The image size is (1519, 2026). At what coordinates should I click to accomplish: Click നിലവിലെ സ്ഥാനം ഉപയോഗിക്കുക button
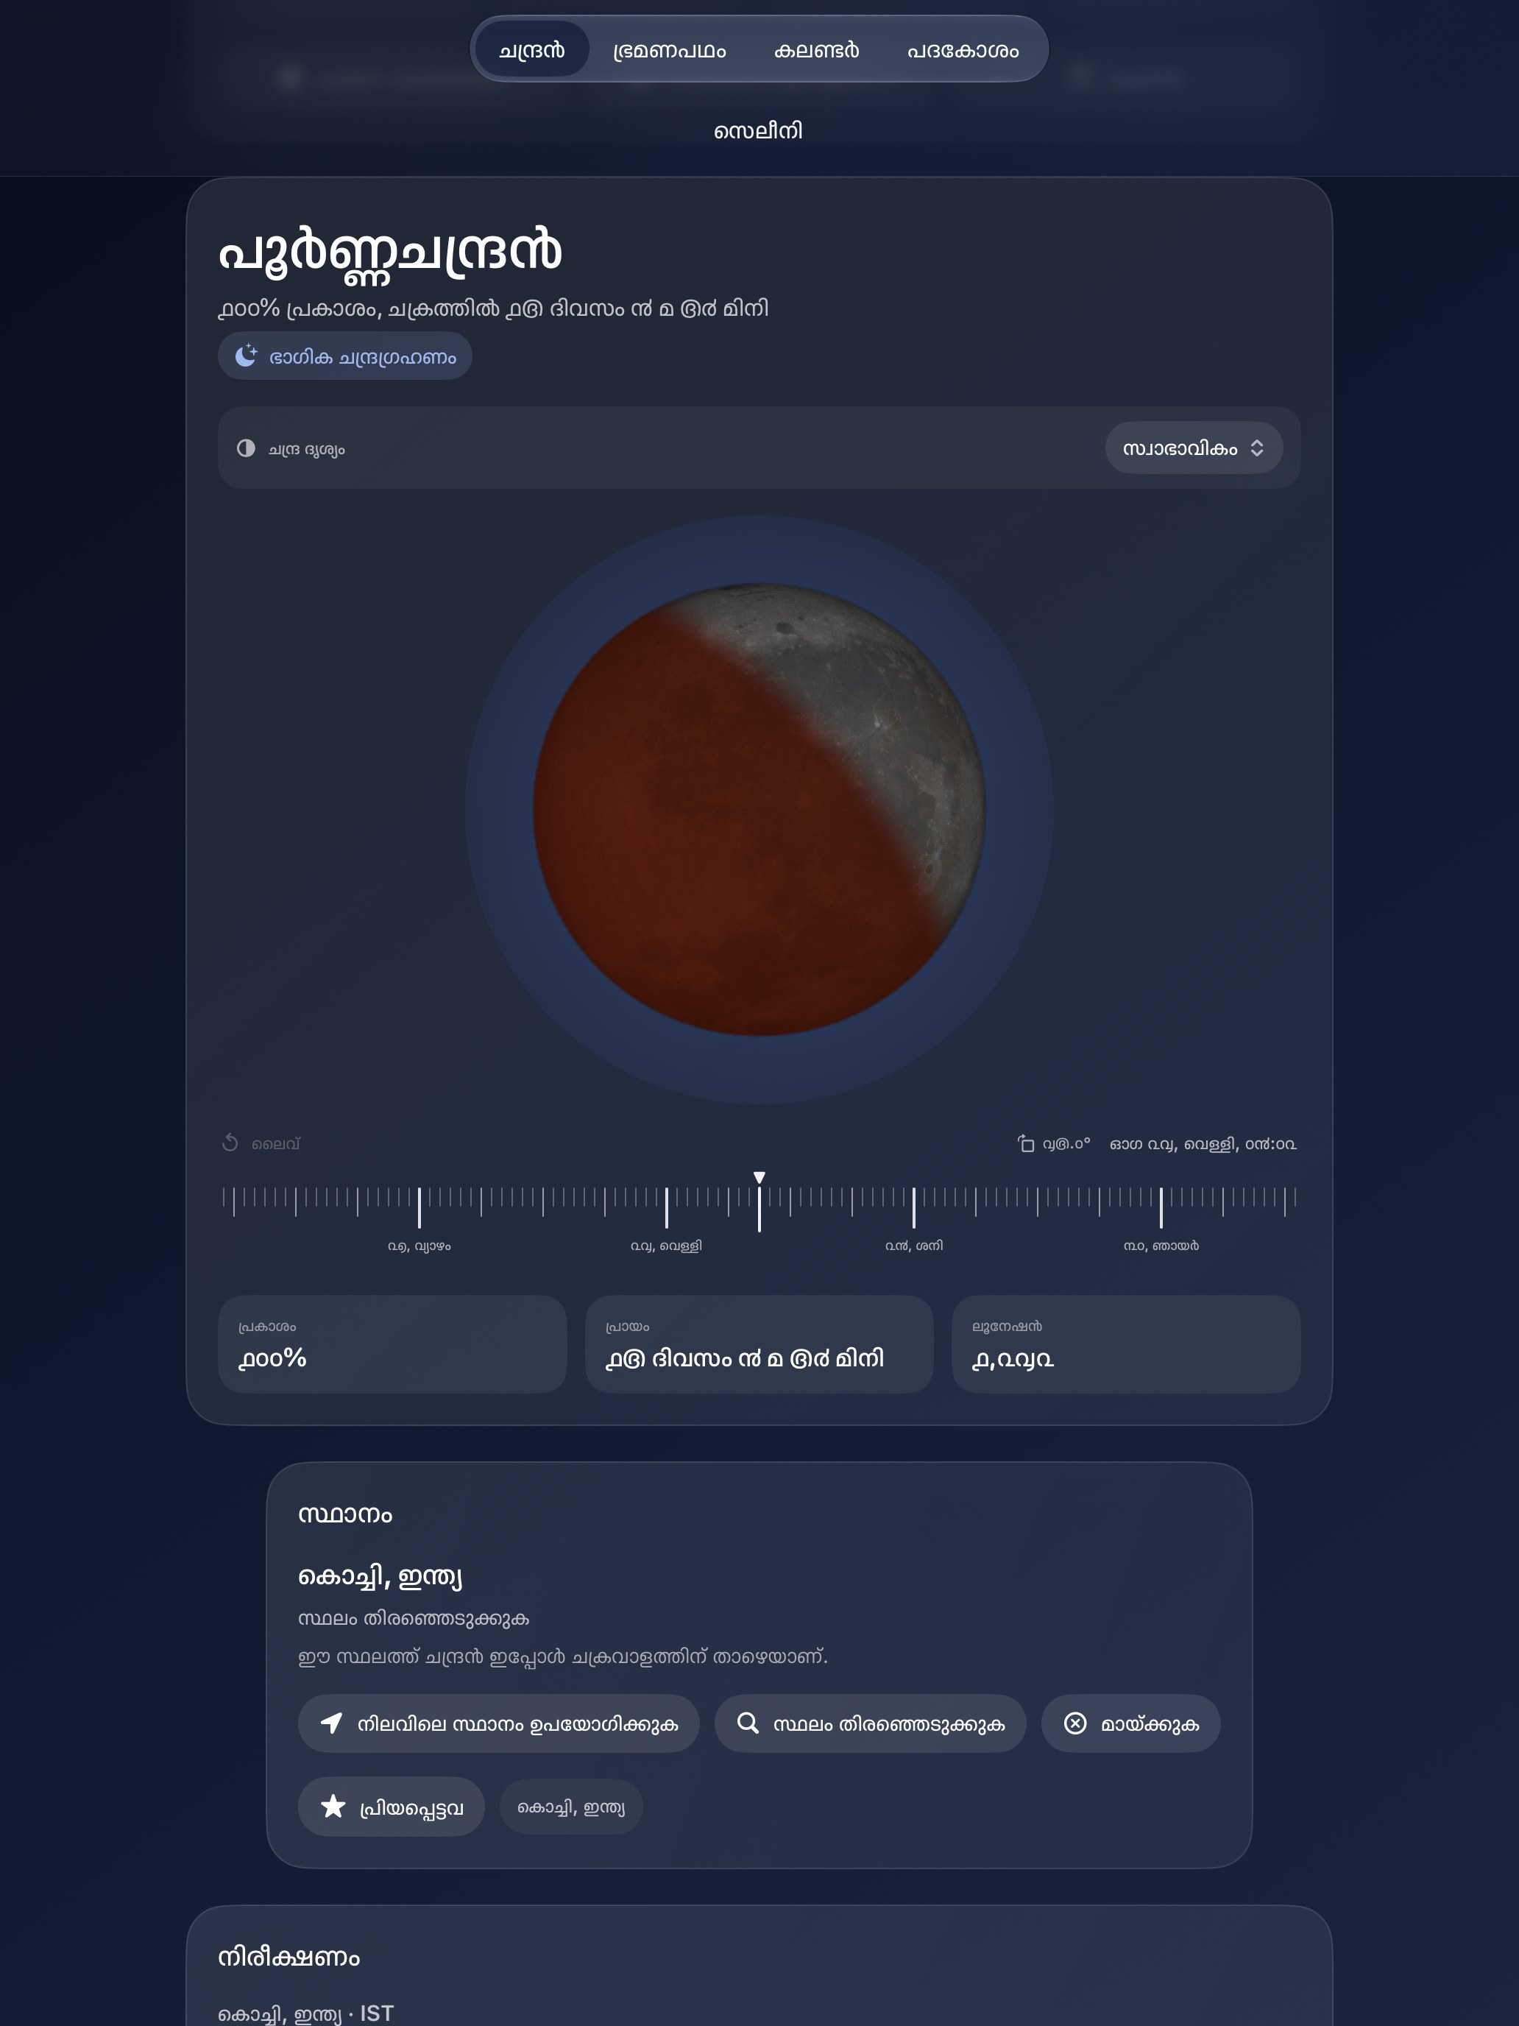[499, 1723]
